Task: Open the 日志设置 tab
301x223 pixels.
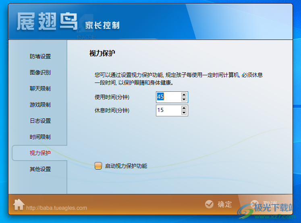Action: [40, 121]
